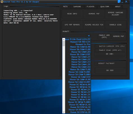Choose Huawei G8 RIO-L01 model entry
Image resolution: width=133 pixels, height=114 pixels.
[80, 42]
